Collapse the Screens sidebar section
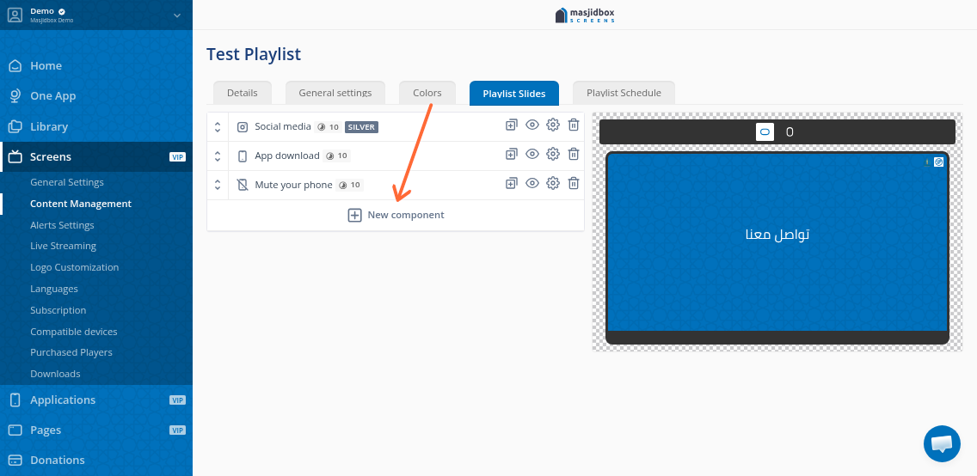Screen dimensions: 977x476 (x=96, y=156)
